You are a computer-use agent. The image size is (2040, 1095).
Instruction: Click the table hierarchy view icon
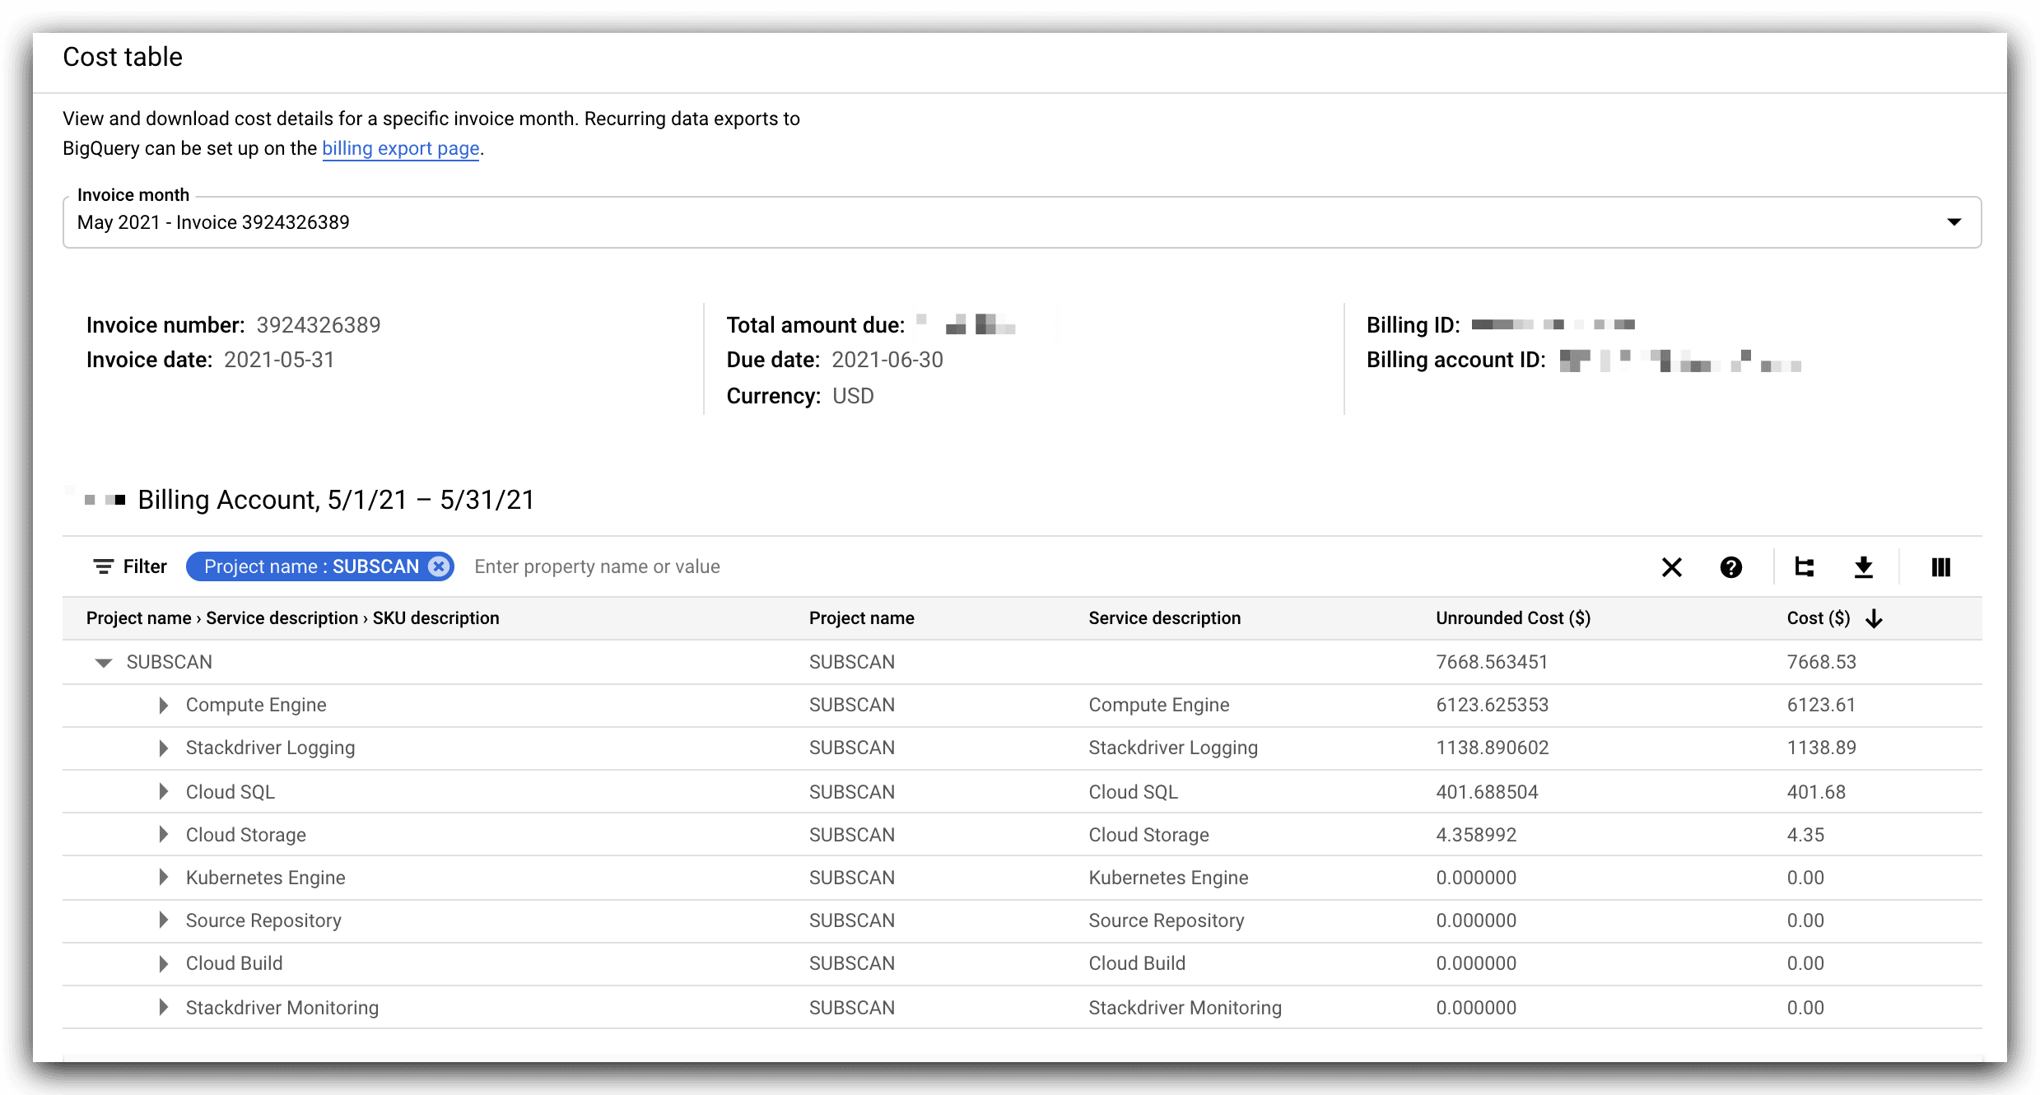pos(1804,567)
